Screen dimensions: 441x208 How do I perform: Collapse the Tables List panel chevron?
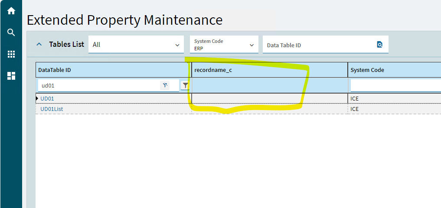[39, 44]
